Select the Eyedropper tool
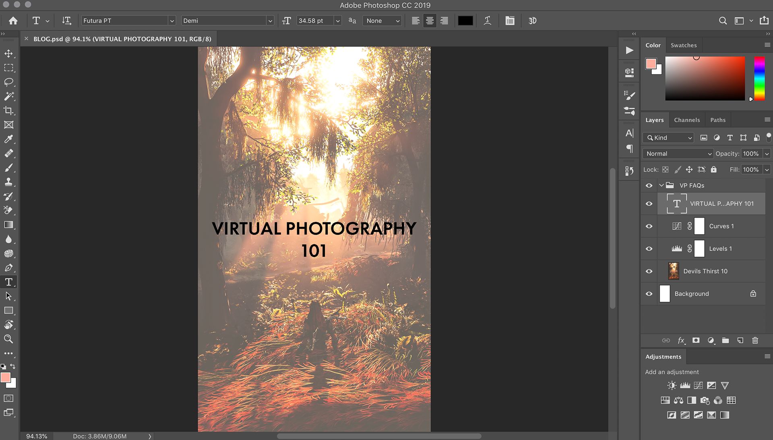Image resolution: width=773 pixels, height=440 pixels. pos(8,139)
